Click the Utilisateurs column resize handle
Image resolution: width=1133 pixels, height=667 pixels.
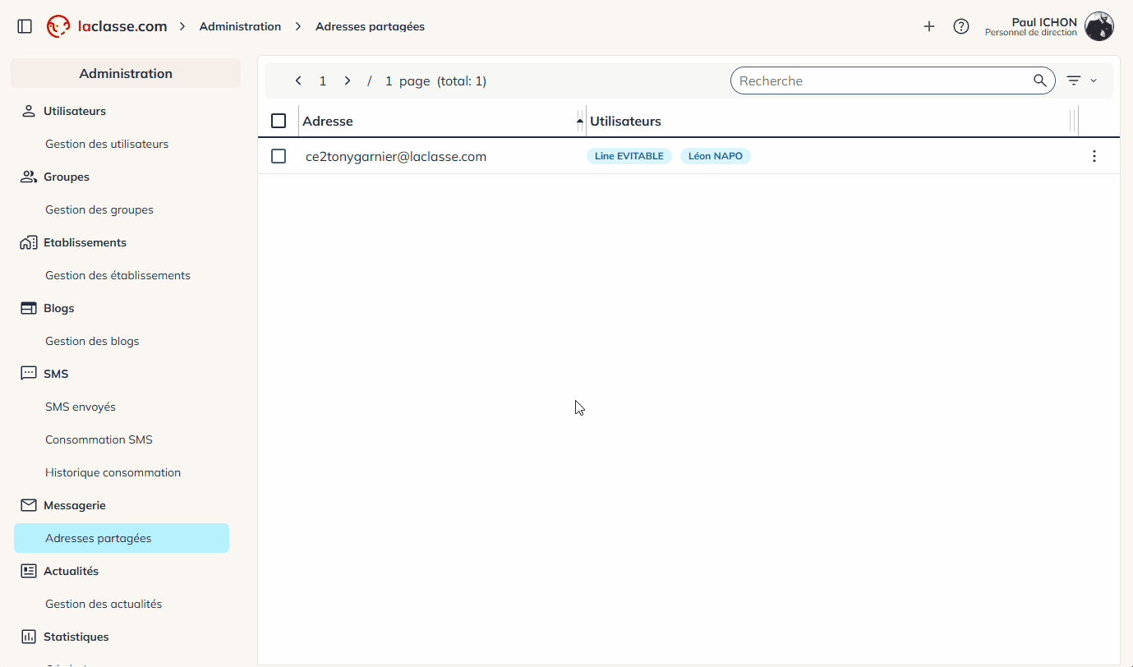coord(1073,121)
